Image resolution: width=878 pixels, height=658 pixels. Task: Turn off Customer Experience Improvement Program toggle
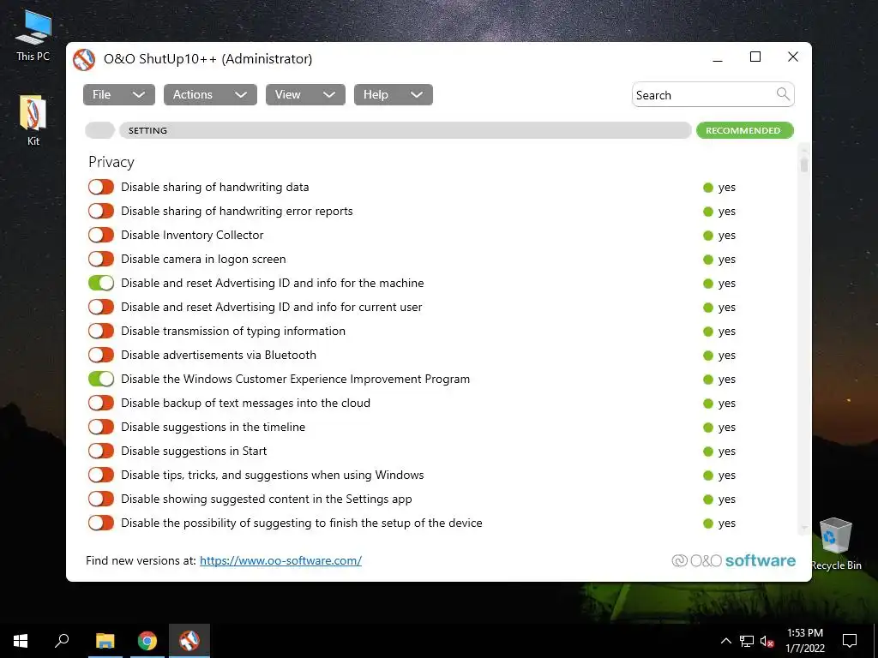point(101,379)
